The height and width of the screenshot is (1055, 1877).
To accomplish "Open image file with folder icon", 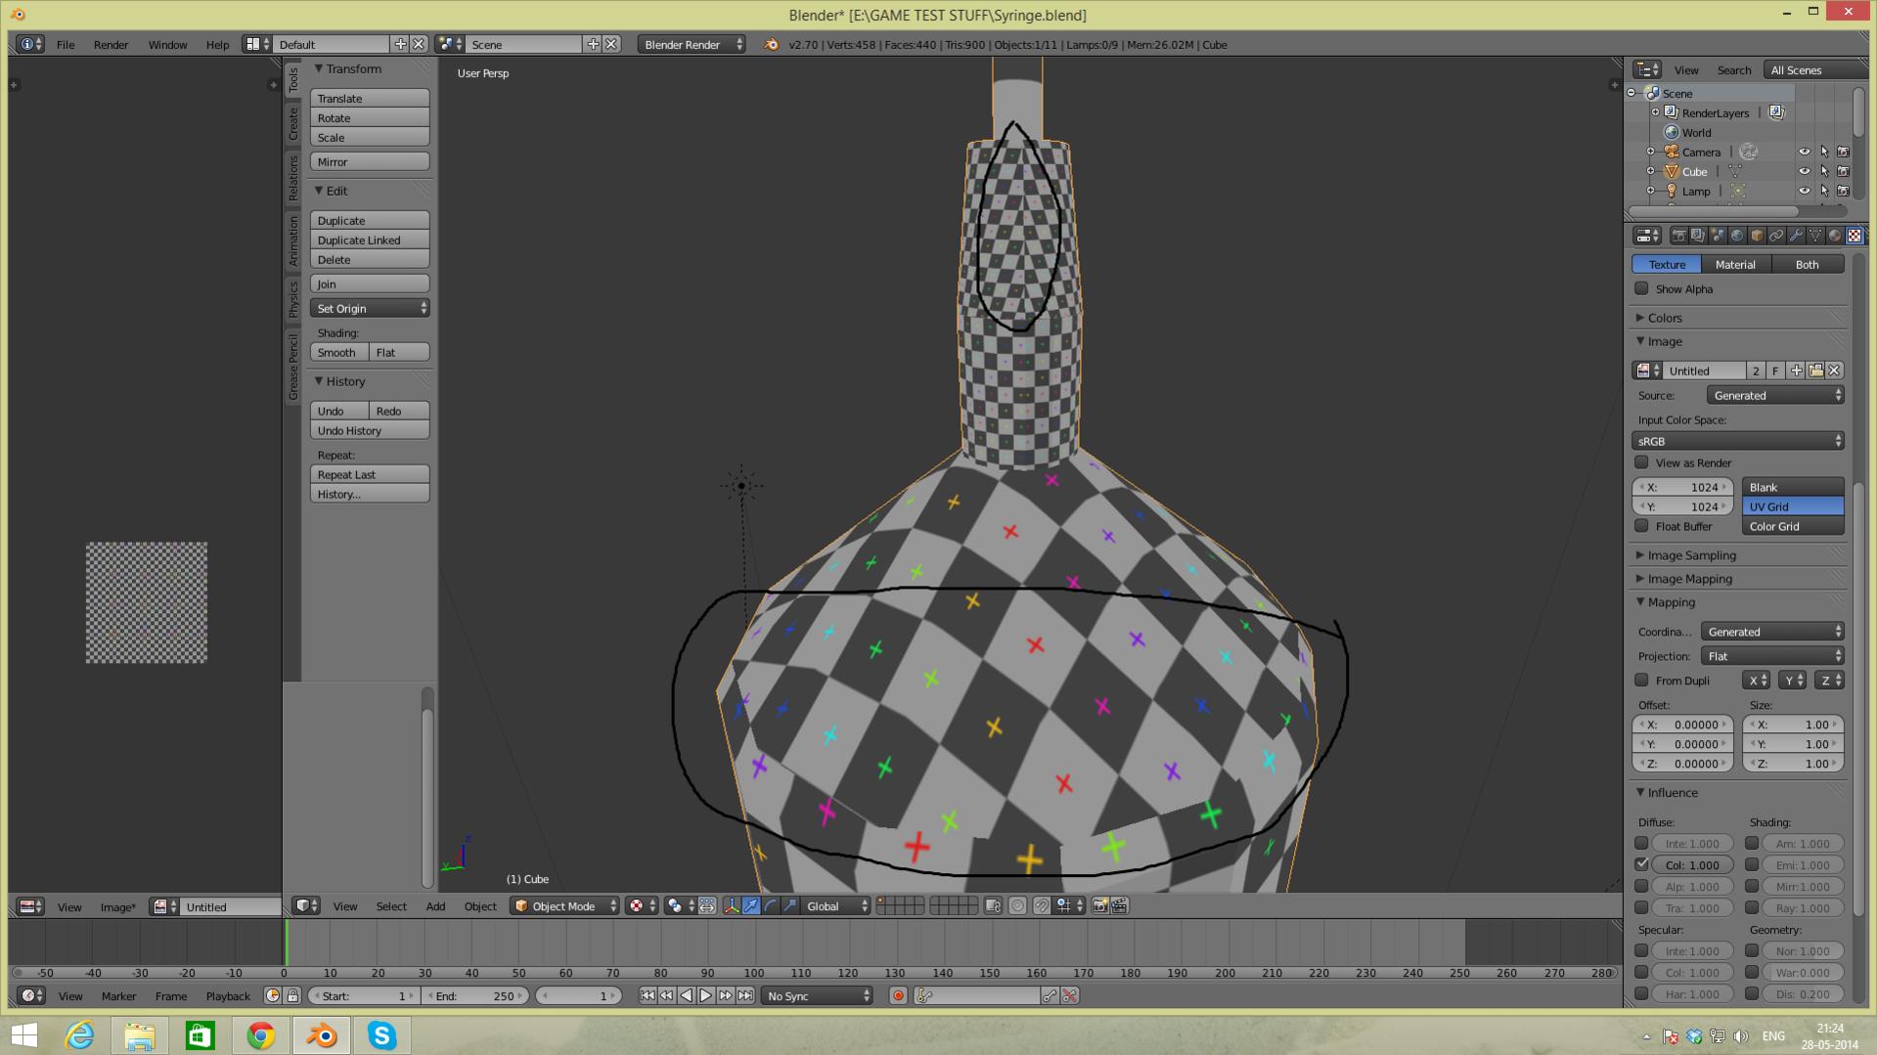I will (1816, 371).
